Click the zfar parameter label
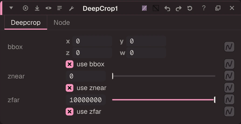 coord(13,100)
